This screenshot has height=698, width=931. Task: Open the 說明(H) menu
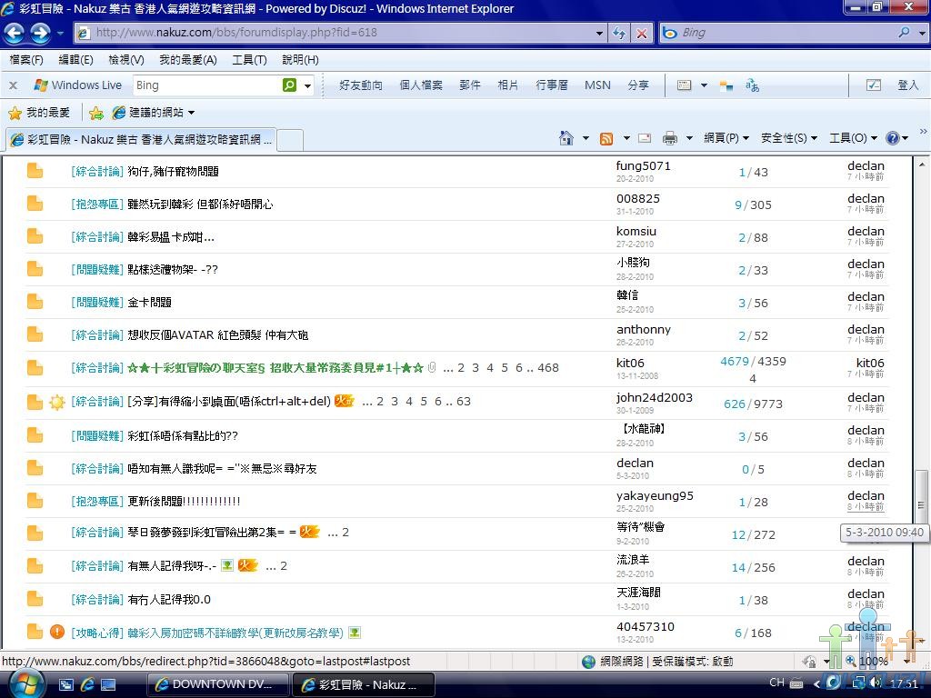(300, 60)
